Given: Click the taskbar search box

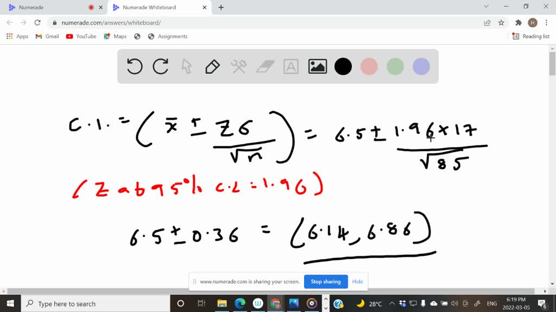Looking at the screenshot, I should pyautogui.click(x=96, y=303).
